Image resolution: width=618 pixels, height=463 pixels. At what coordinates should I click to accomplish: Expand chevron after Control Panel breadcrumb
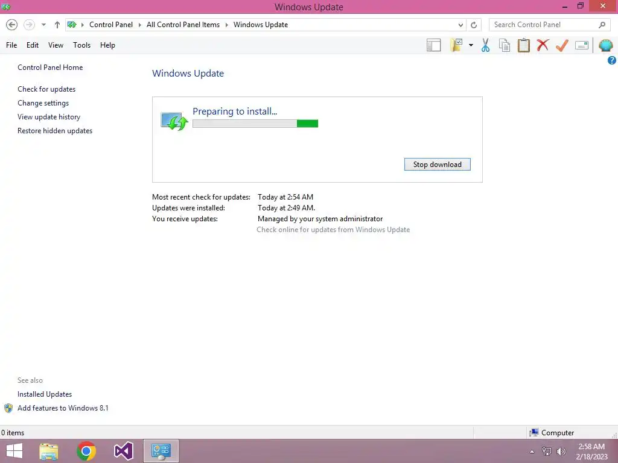click(x=140, y=25)
